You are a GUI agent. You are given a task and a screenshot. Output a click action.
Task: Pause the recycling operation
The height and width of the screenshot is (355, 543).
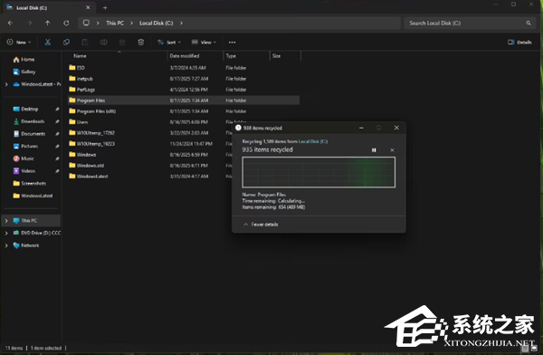tap(374, 150)
